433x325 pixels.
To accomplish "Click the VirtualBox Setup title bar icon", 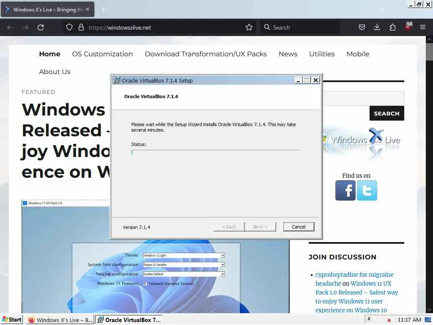I will pos(117,80).
